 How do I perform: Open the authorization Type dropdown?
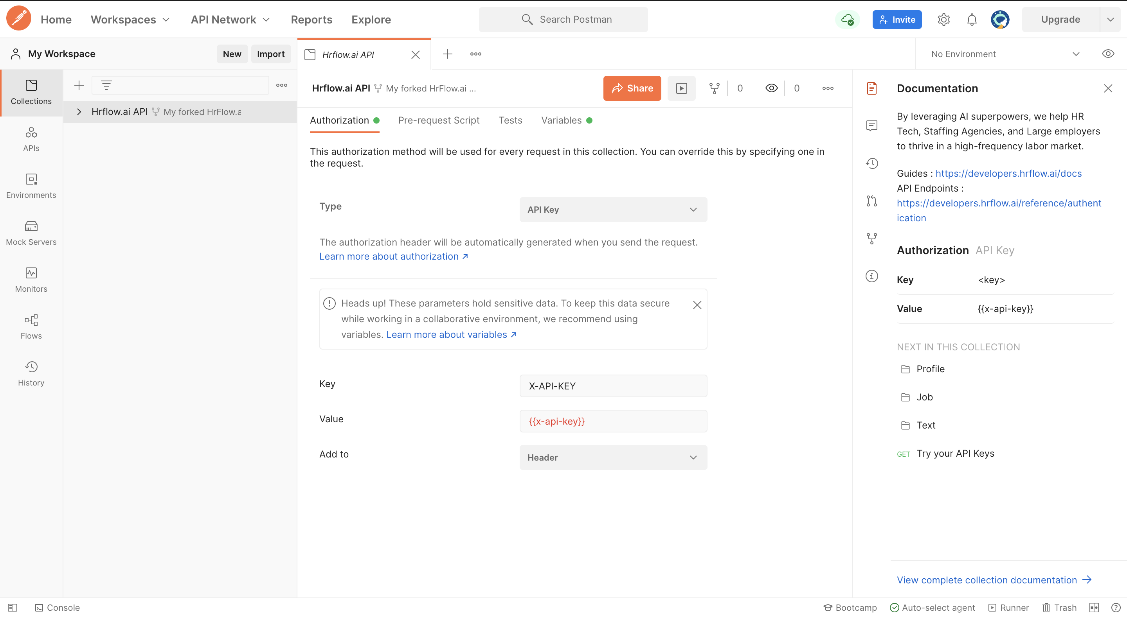(613, 210)
